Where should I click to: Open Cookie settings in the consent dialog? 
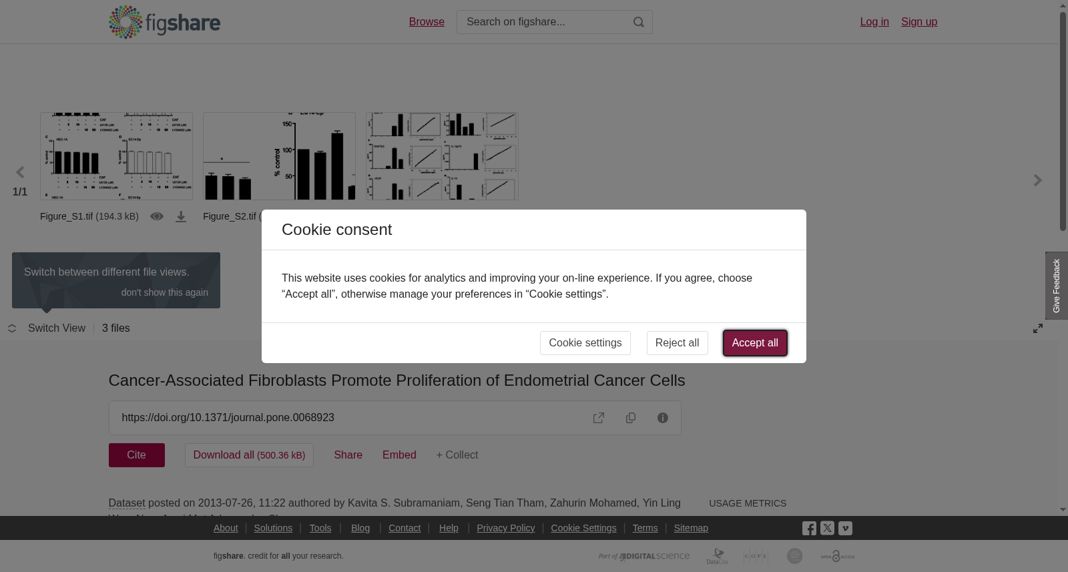(x=585, y=343)
